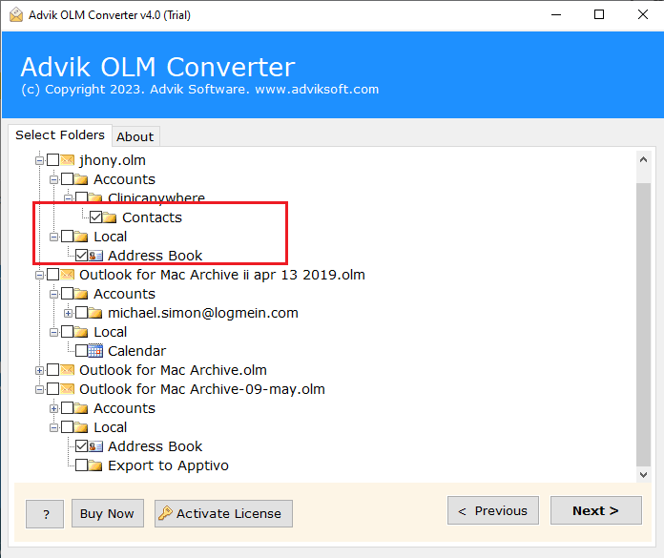Uncheck the Contacts checkbox
The height and width of the screenshot is (558, 664).
click(x=95, y=217)
